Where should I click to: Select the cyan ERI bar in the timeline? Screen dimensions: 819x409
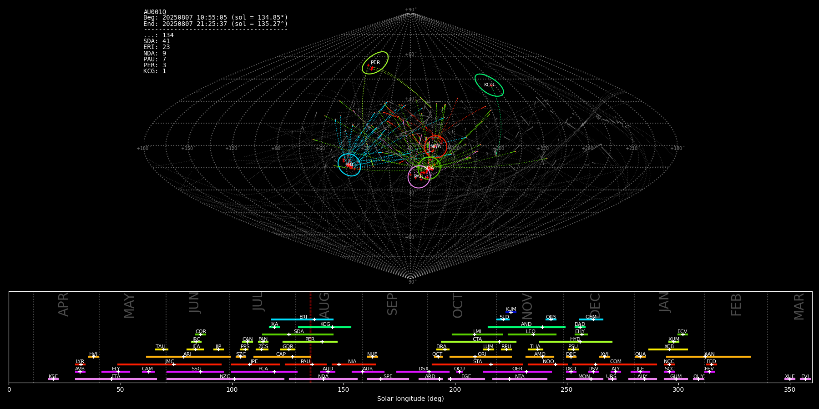coord(302,319)
